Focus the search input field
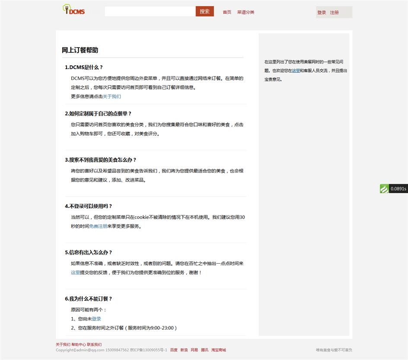 (x=150, y=12)
